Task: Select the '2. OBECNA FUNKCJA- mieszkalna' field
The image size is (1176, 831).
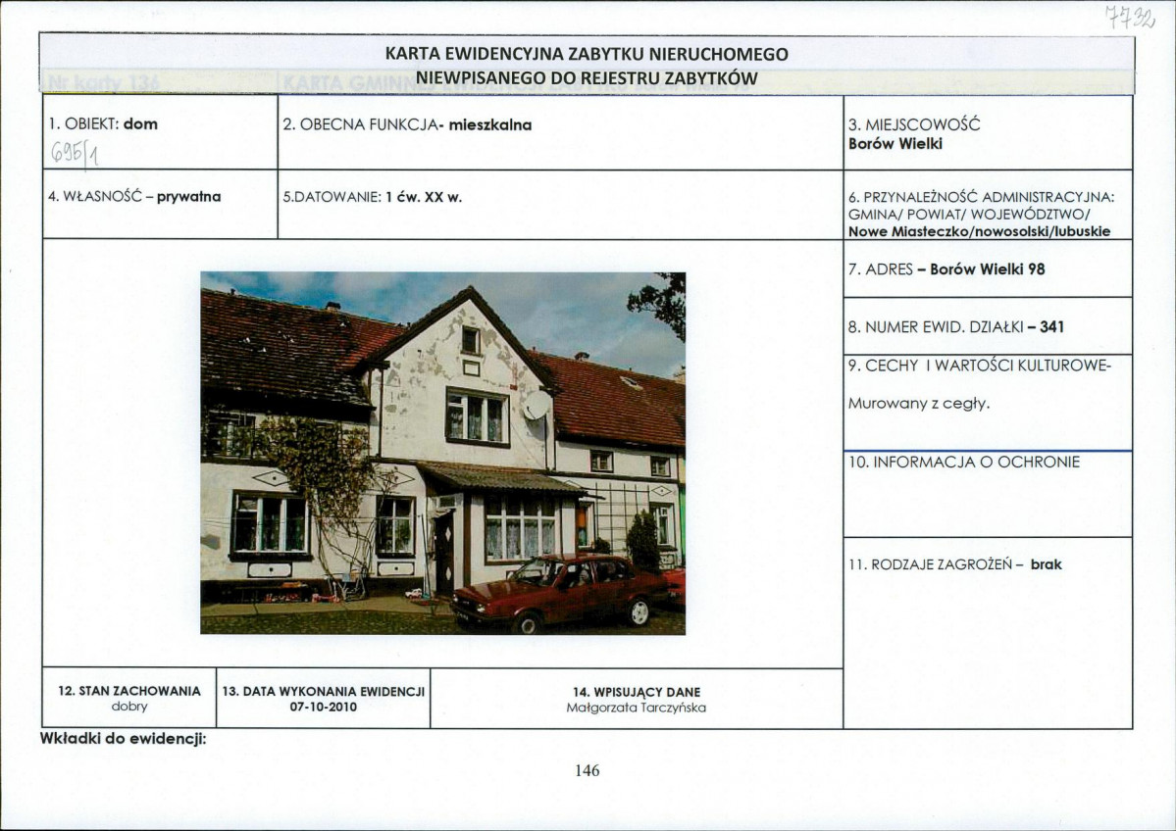Action: pyautogui.click(x=407, y=124)
